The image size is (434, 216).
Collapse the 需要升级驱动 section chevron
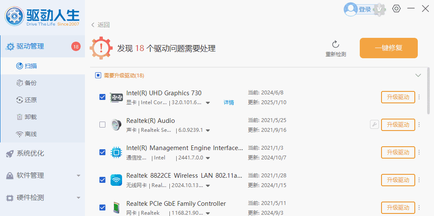418,75
